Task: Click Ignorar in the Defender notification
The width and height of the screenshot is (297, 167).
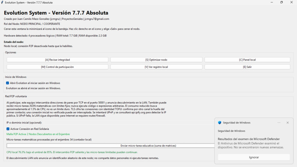Action: click(254, 157)
